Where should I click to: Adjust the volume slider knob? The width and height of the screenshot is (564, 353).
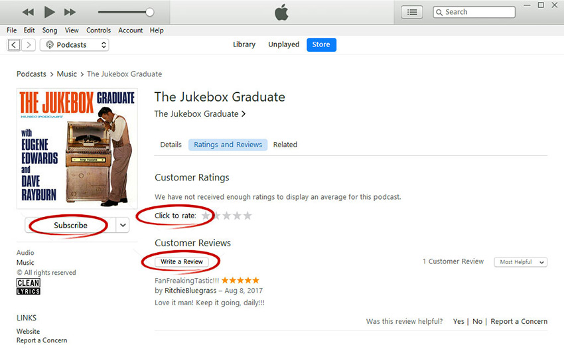click(150, 12)
